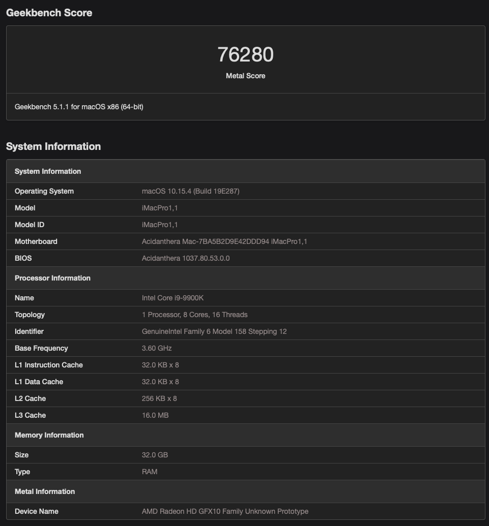This screenshot has height=526, width=489.
Task: Click the 'Identifier' row label
Action: coord(29,331)
